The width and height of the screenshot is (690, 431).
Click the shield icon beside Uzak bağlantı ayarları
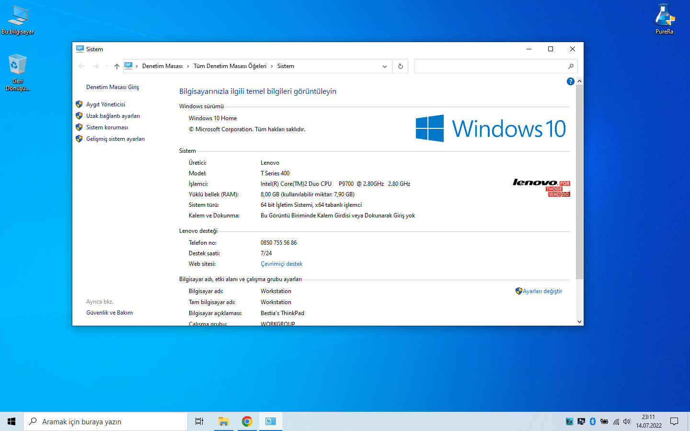[x=79, y=115]
